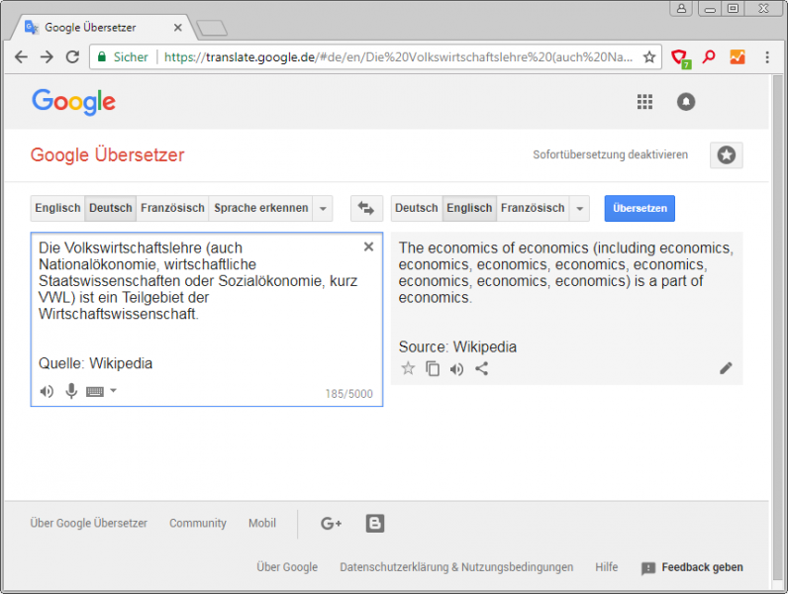Viewport: 788px width, 594px height.
Task: Click Sofortübersetzung deaktivieren
Action: 610,154
